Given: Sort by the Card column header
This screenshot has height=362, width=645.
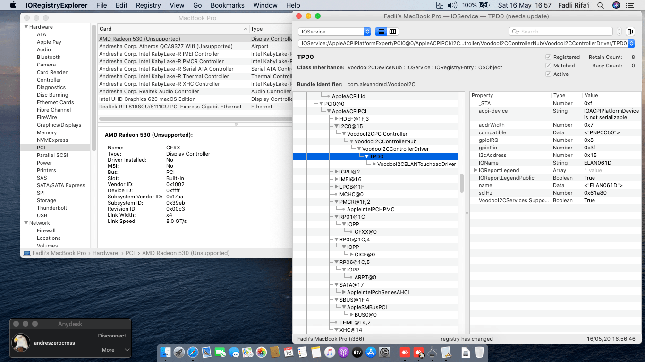Looking at the screenshot, I should 173,29.
